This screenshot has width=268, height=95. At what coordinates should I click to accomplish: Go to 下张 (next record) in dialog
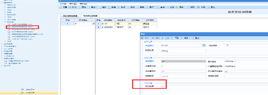pos(175,38)
